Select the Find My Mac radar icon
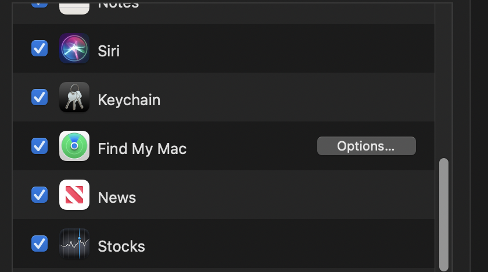 coord(74,146)
